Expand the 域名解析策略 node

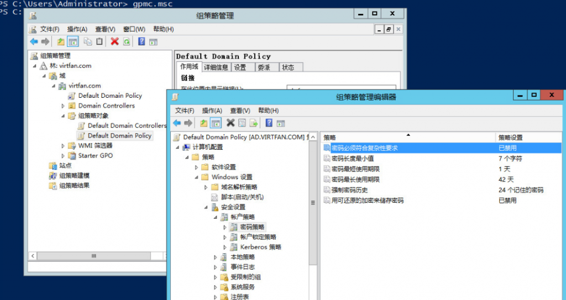tap(206, 187)
